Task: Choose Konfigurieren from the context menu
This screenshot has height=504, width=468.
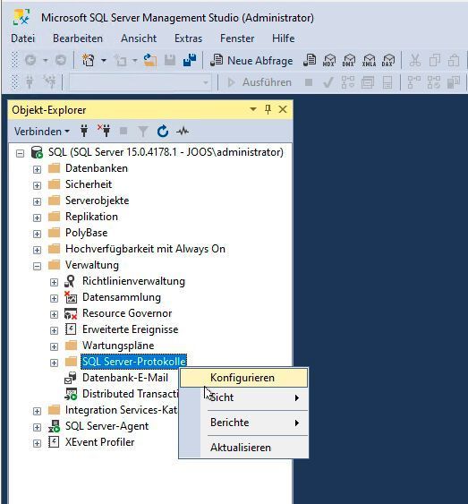Action: tap(243, 378)
